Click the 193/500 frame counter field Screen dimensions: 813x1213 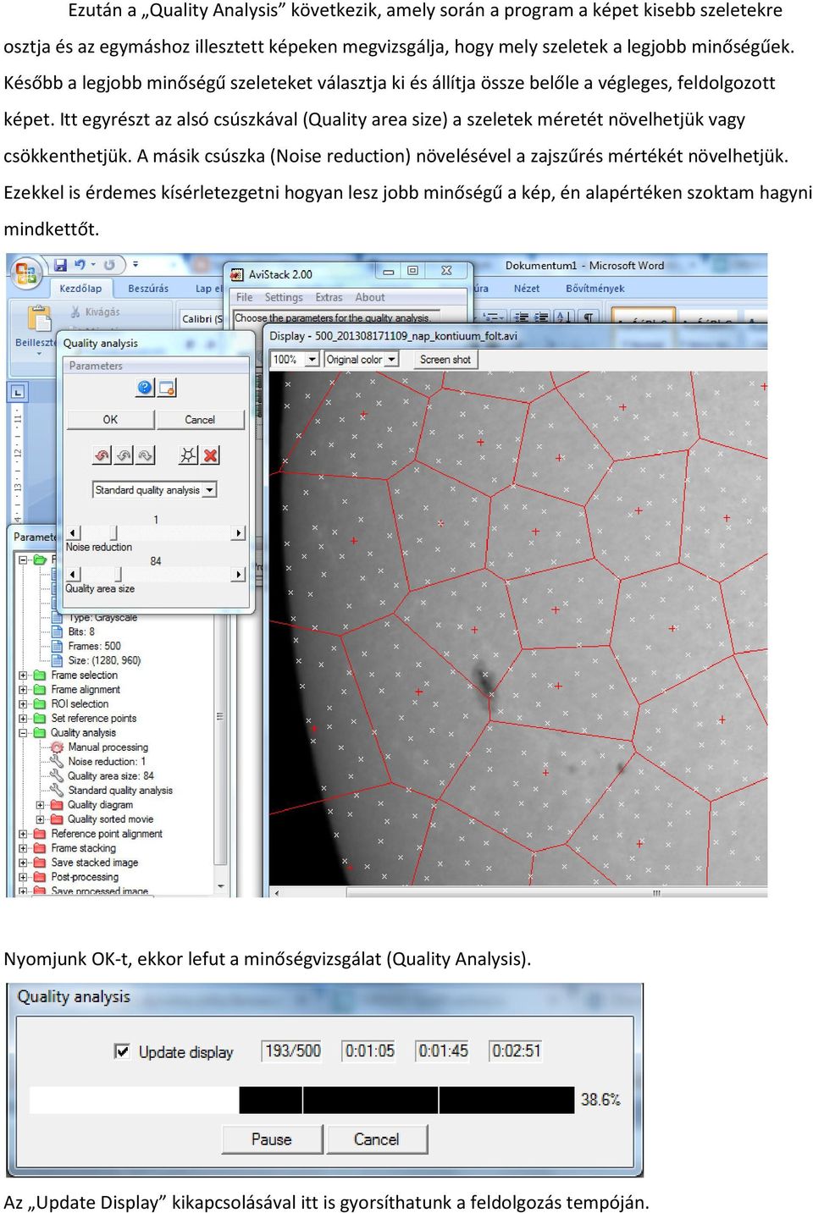point(292,1051)
